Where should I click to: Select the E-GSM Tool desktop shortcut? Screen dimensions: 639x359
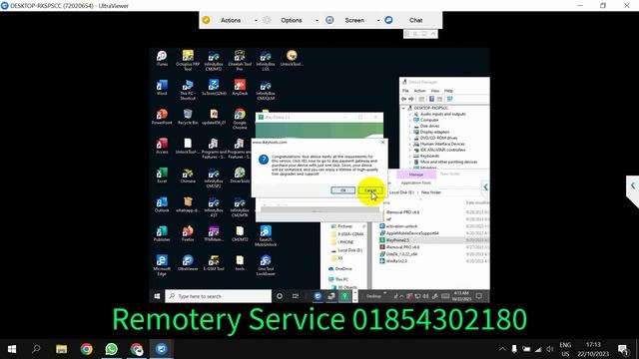pyautogui.click(x=214, y=263)
